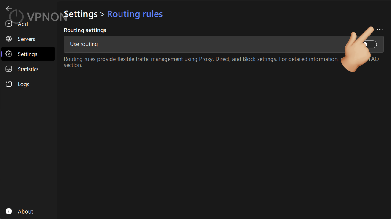Go back to Settings via breadcrumb
The image size is (391, 219).
point(81,14)
